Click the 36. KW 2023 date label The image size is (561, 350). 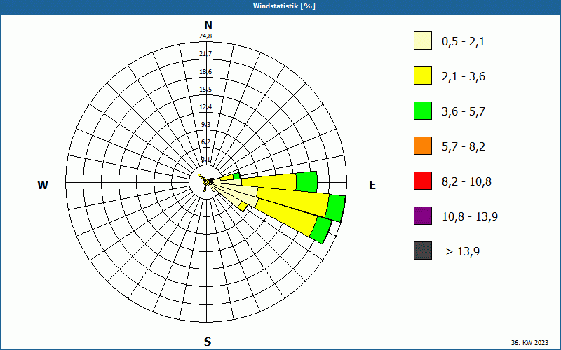(529, 342)
